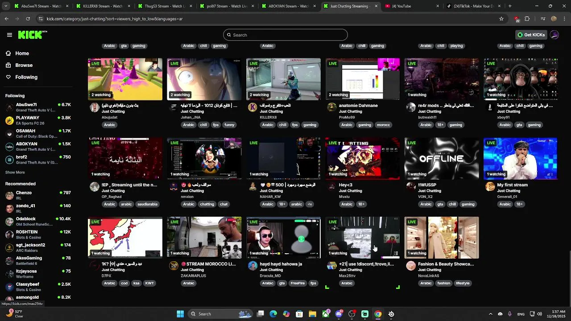Open File Explorer from taskbar
571x321 pixels.
click(x=312, y=314)
